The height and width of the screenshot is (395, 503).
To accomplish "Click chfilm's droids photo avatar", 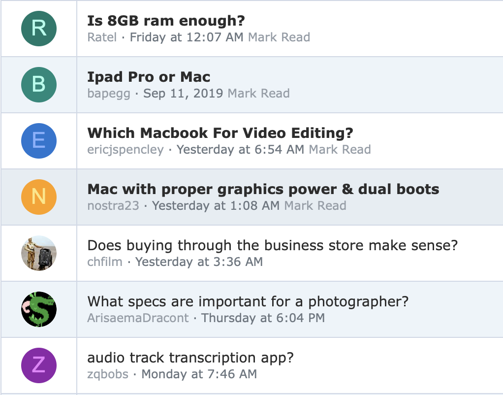I will pos(39,253).
